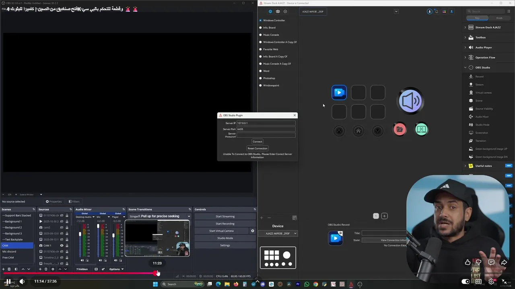Click the green screen knob icon

421,129
